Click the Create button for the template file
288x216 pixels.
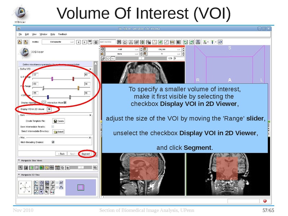tap(59, 121)
